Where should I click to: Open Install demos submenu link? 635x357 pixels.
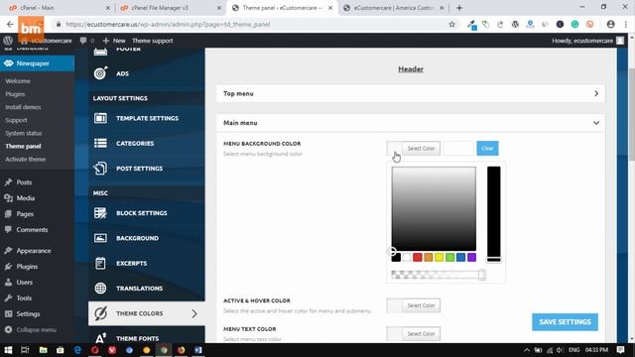click(23, 107)
